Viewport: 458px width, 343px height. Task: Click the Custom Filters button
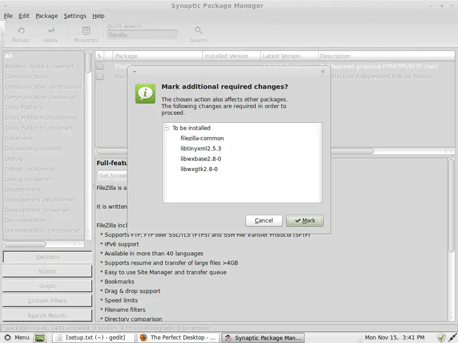(x=48, y=301)
